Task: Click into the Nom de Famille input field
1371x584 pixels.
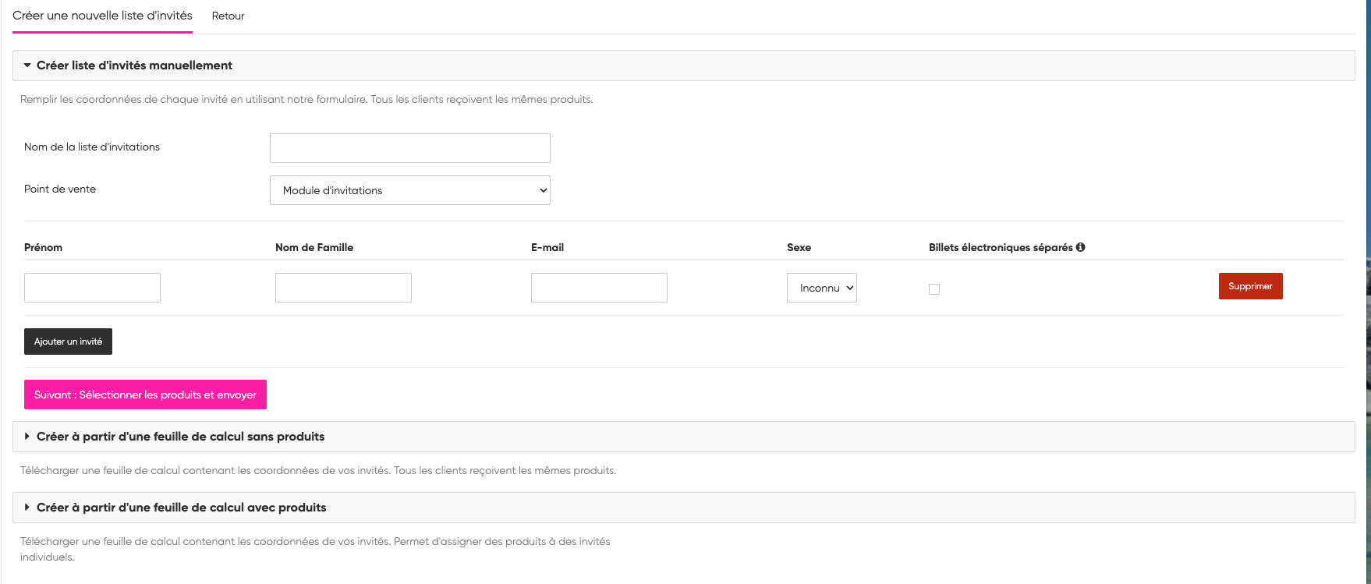Action: point(343,288)
